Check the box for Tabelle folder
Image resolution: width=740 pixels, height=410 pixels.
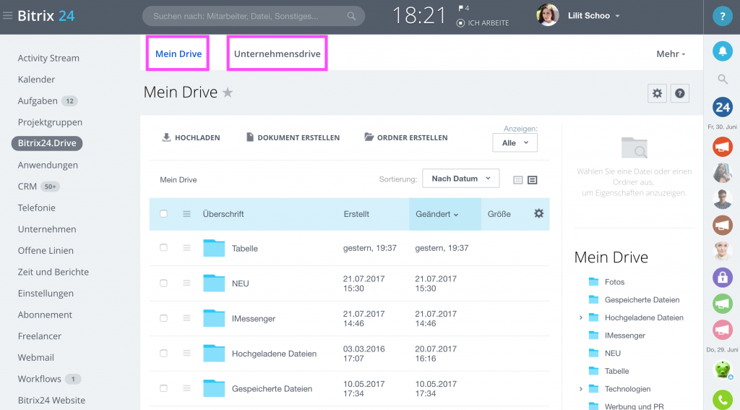163,247
